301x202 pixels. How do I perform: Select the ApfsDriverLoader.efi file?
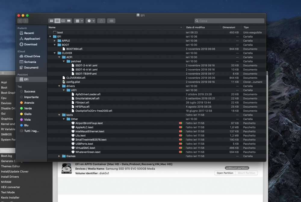157,94
